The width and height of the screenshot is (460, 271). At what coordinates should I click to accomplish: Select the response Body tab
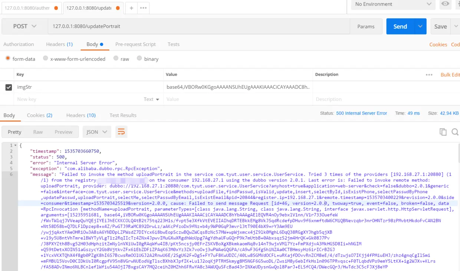9,115
